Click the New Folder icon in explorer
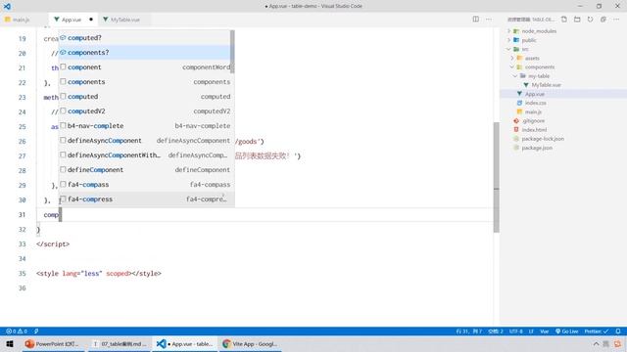This screenshot has height=352, width=627. click(x=577, y=20)
